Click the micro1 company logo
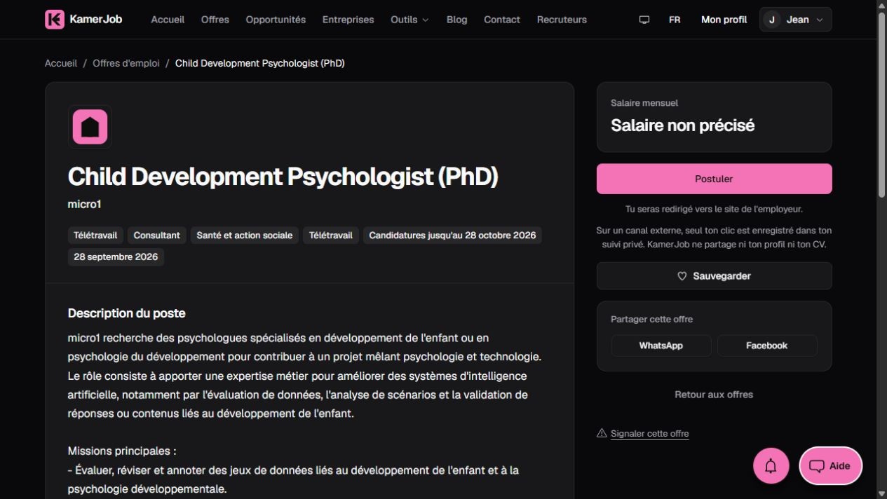This screenshot has width=887, height=499. click(90, 127)
